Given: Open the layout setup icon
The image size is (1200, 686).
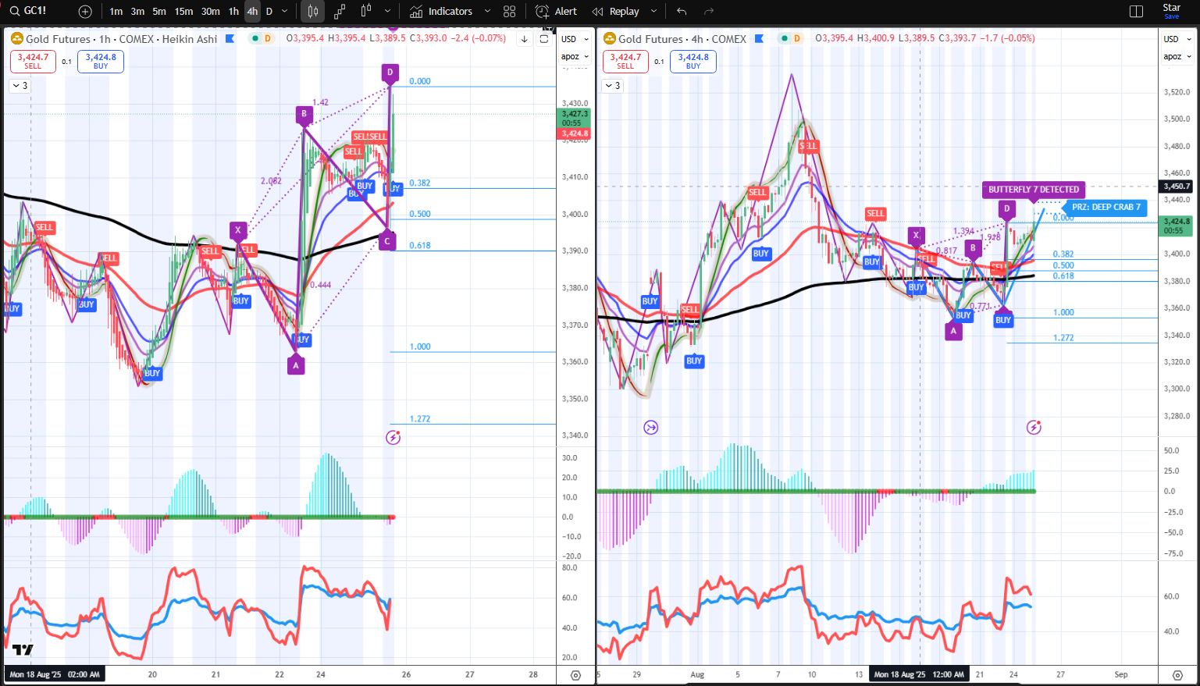Looking at the screenshot, I should coord(1137,12).
